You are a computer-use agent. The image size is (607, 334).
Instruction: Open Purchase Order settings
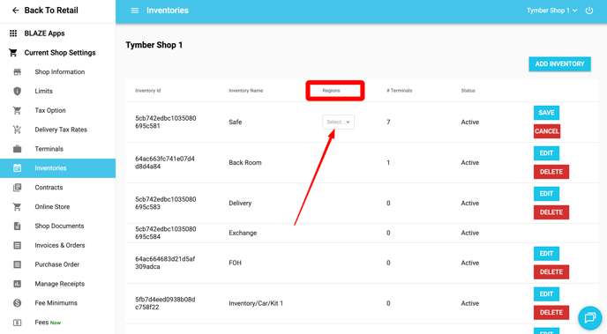[57, 264]
